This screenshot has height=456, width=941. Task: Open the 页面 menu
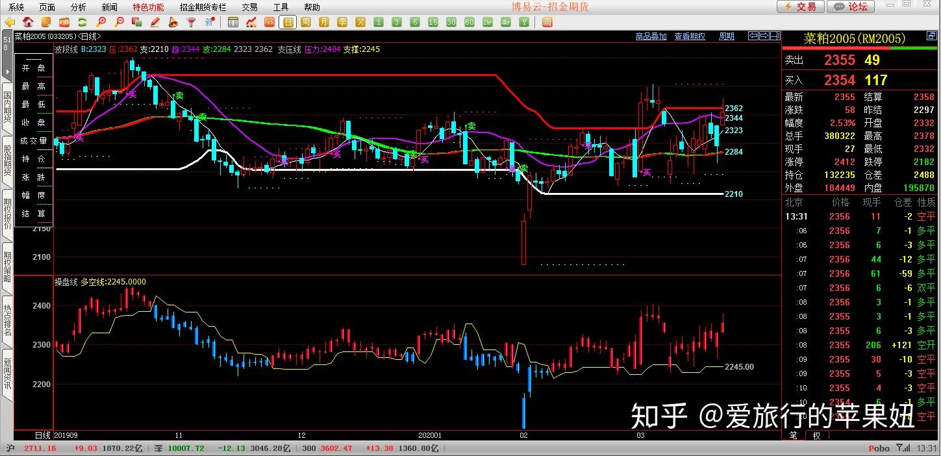[x=47, y=7]
